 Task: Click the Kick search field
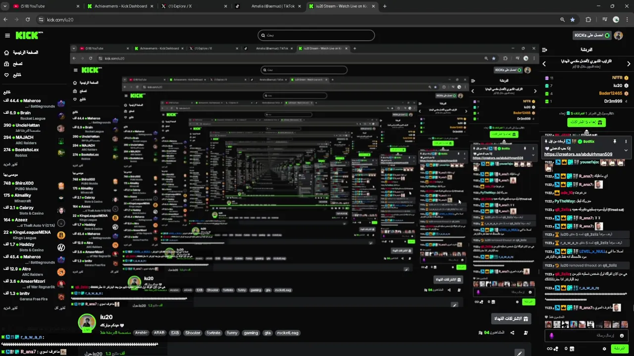316,35
